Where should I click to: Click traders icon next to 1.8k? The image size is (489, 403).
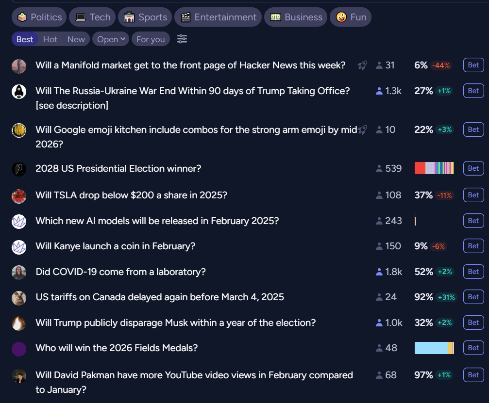379,272
